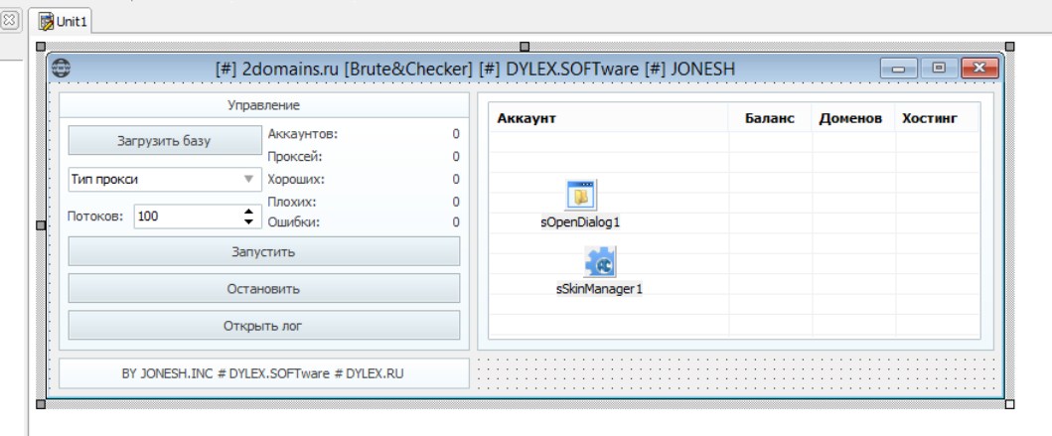Click the Плохих: label
The height and width of the screenshot is (436, 1052).
[x=292, y=202]
